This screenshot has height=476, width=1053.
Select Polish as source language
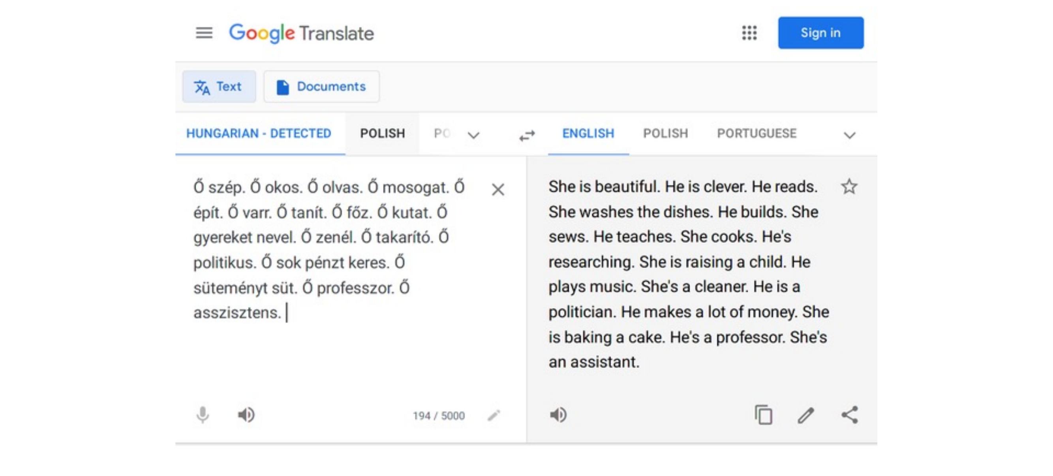[x=382, y=133]
